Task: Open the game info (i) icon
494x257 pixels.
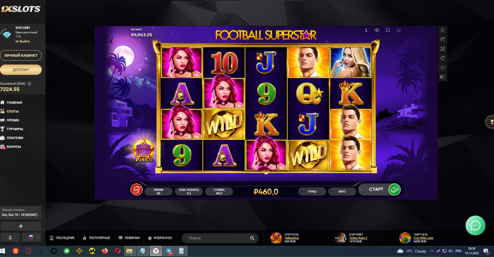Action: 366,30
